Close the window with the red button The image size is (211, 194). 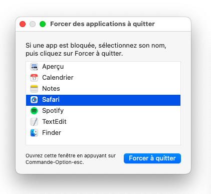click(x=23, y=24)
